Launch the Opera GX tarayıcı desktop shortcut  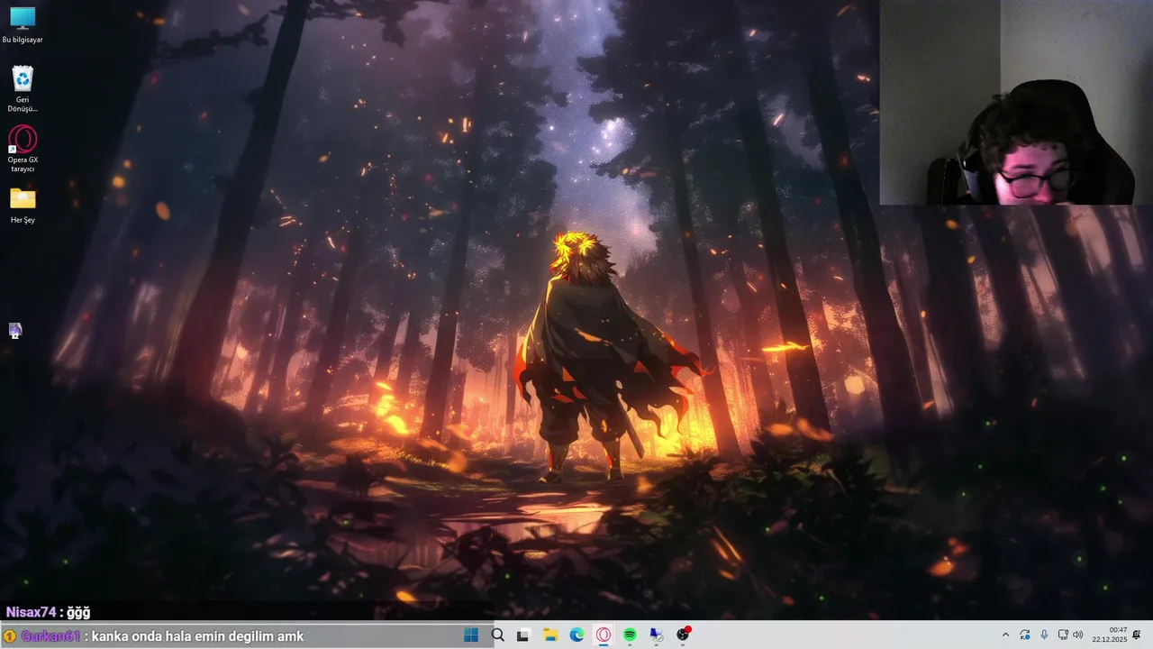23,149
